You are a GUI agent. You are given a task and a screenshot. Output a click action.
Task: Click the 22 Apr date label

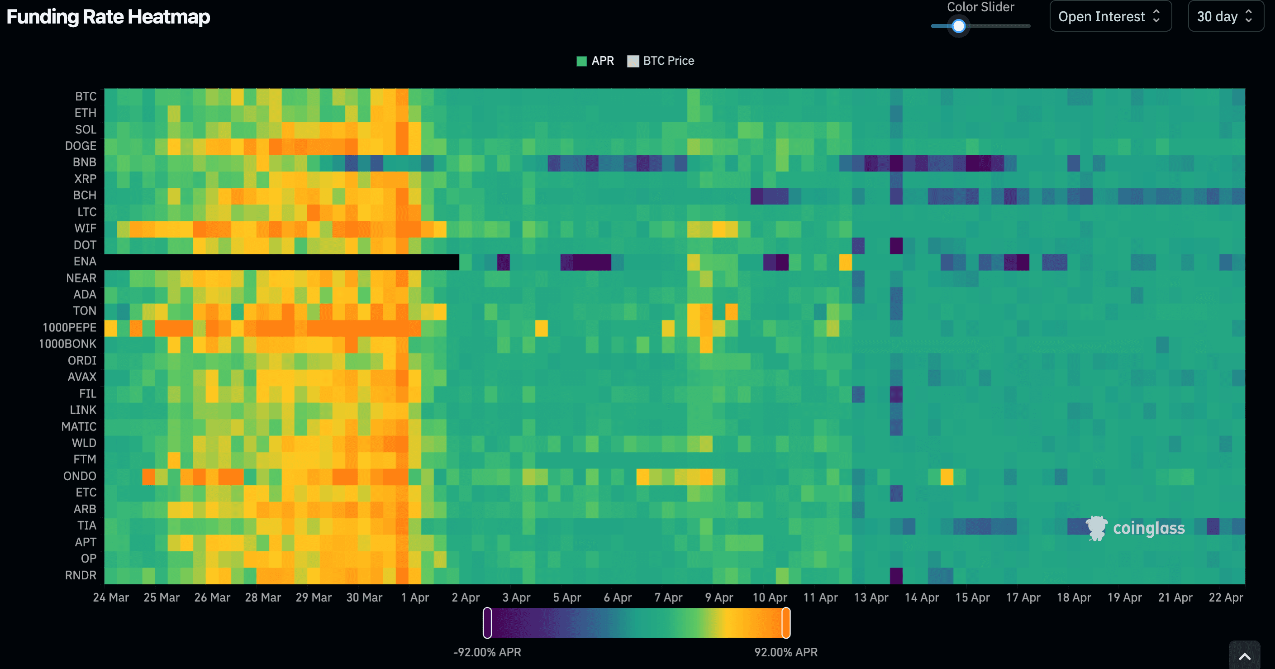(1226, 597)
